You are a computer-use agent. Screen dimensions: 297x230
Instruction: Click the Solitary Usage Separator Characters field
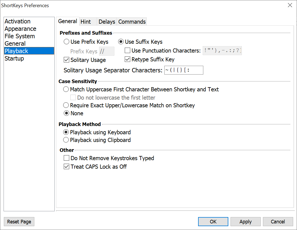click(184, 70)
